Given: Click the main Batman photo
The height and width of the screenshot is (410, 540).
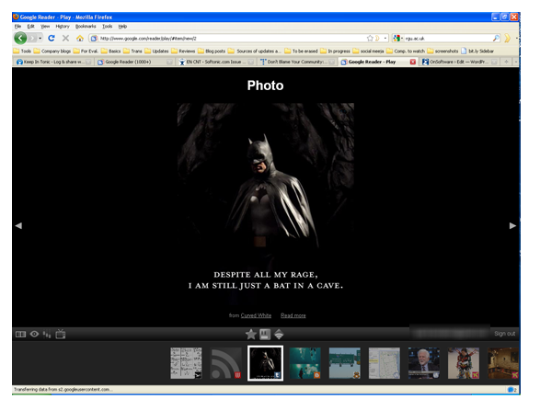Looking at the screenshot, I should click(x=266, y=203).
